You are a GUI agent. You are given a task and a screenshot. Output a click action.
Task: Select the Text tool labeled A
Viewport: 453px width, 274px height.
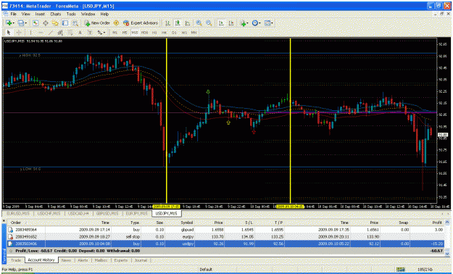coord(80,33)
